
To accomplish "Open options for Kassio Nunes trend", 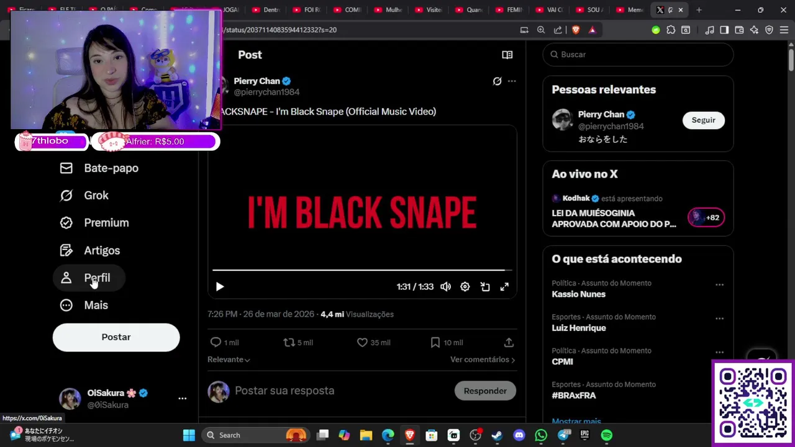I will (x=719, y=284).
